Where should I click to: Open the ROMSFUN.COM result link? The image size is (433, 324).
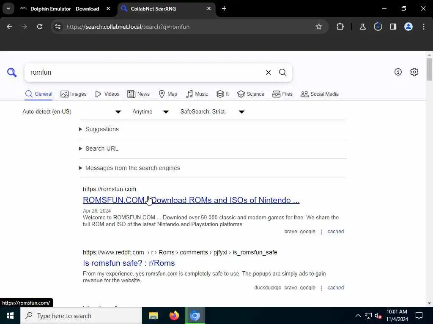pos(191,200)
